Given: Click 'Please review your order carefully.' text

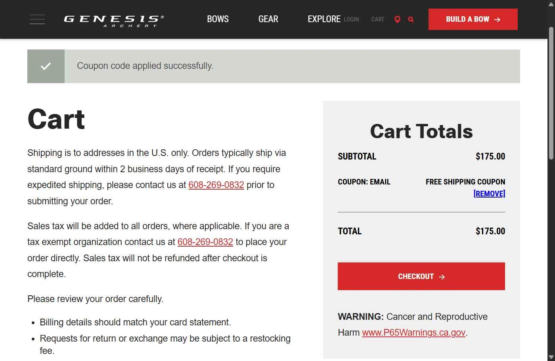Looking at the screenshot, I should click(x=95, y=299).
